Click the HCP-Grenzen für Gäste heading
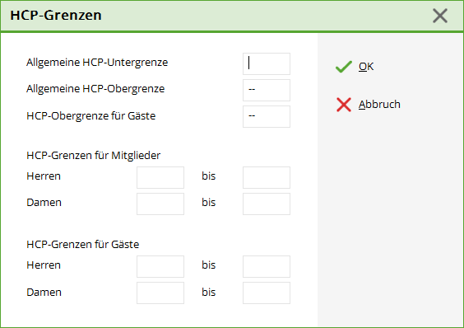Screen dimensions: 464x328 pyautogui.click(x=83, y=245)
